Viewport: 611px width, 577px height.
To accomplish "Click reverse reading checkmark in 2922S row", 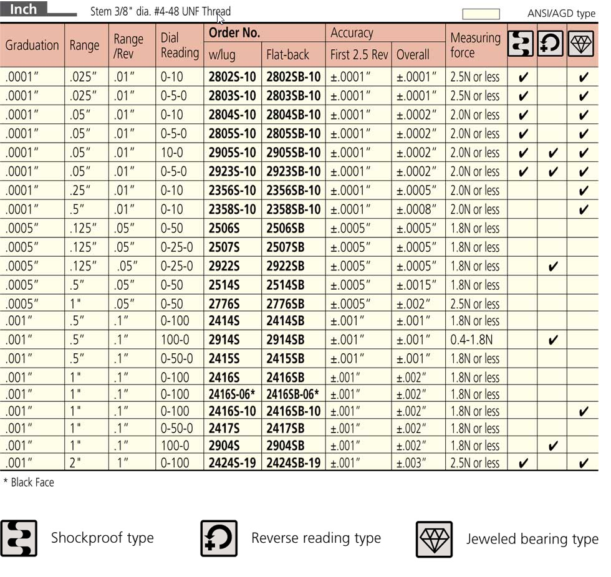I will 552,266.
